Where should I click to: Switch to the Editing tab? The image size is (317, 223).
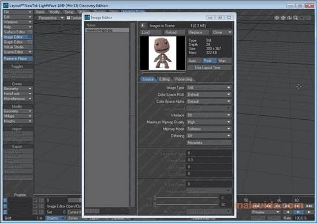point(165,79)
